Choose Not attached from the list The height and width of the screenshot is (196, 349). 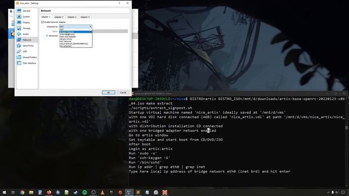click(x=76, y=46)
